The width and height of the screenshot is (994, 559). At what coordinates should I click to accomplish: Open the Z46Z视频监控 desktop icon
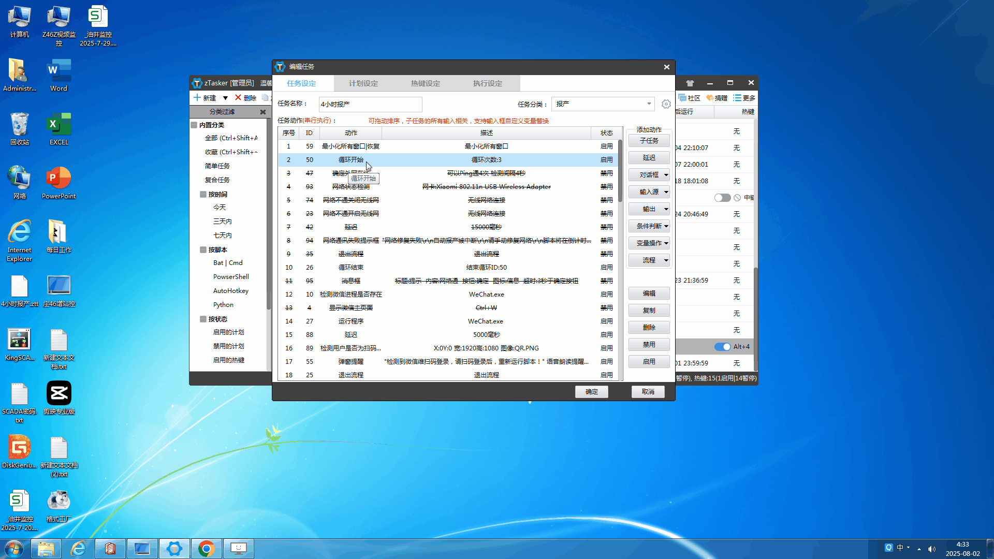point(59,26)
